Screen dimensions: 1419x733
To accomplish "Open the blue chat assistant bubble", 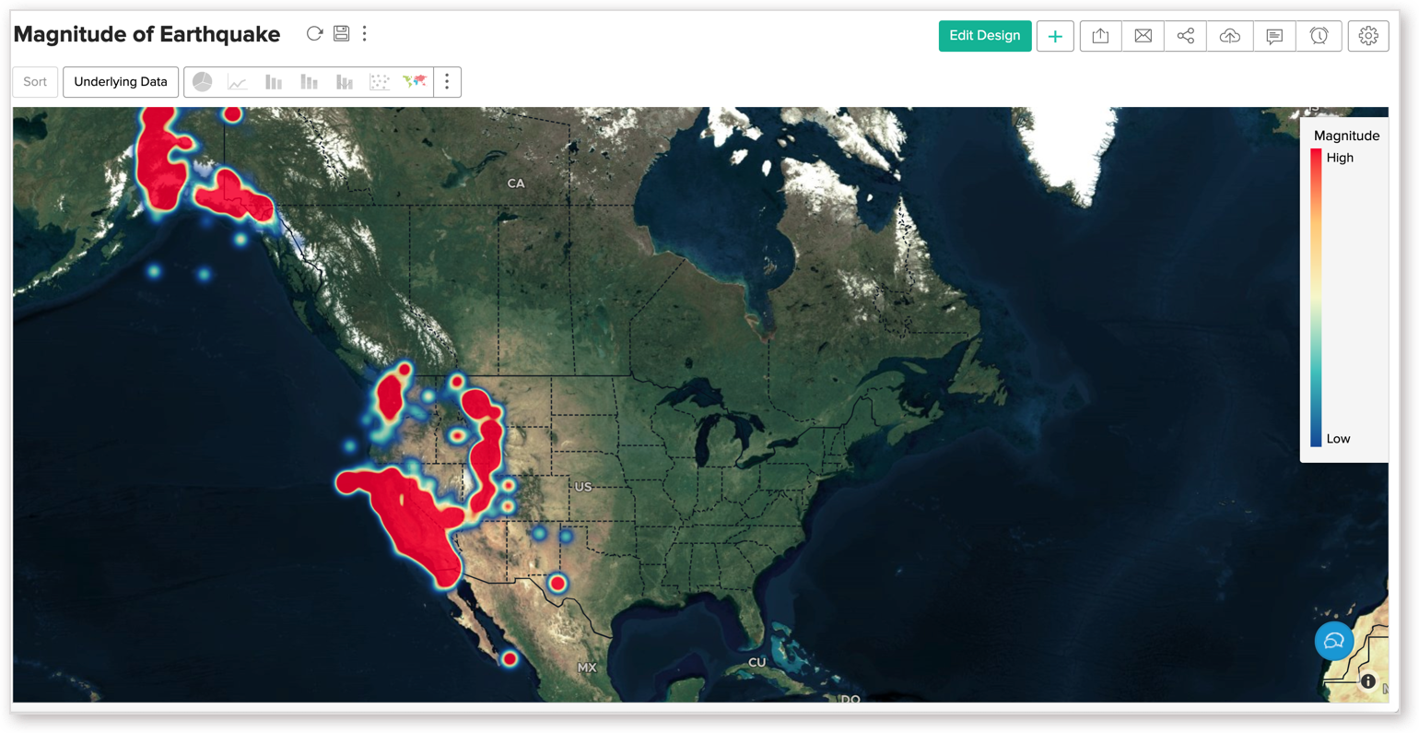I will 1333,641.
